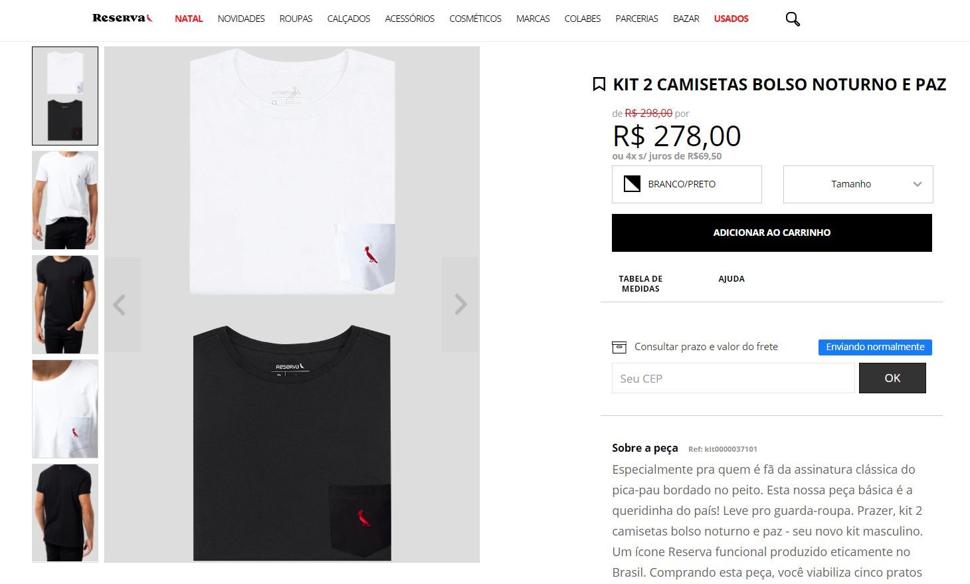Open the USADOS menu item
Image resolution: width=970 pixels, height=584 pixels.
pyautogui.click(x=731, y=19)
